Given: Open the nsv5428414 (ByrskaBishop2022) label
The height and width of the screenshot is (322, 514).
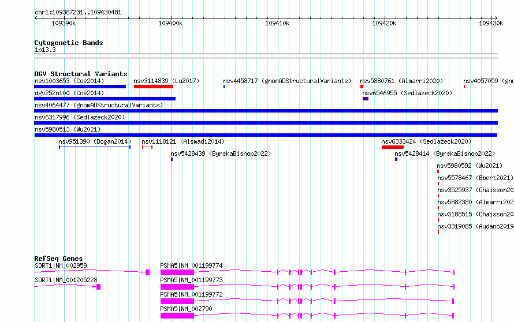Looking at the screenshot, I should coord(445,153).
